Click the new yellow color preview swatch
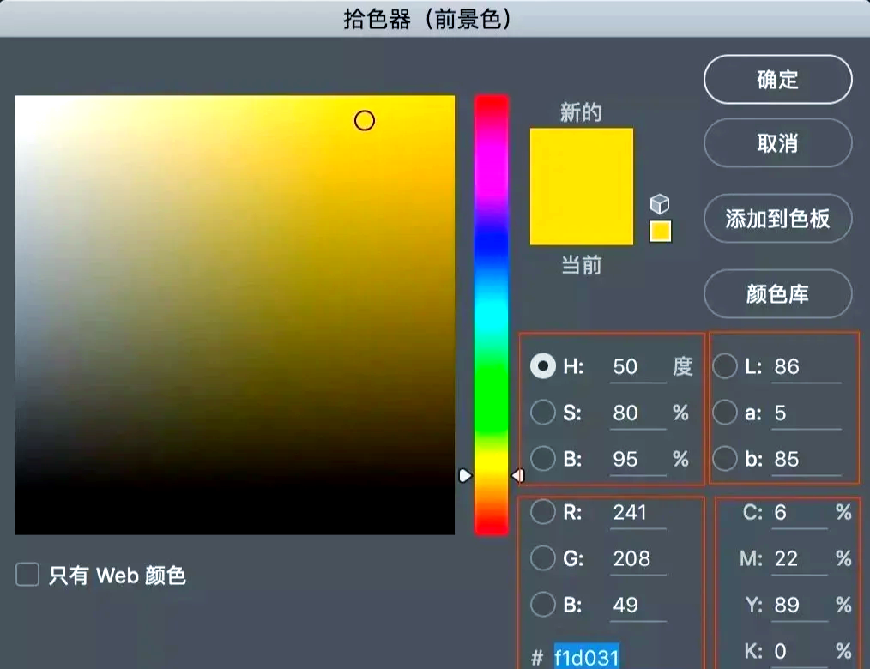This screenshot has height=669, width=870. pos(582,186)
